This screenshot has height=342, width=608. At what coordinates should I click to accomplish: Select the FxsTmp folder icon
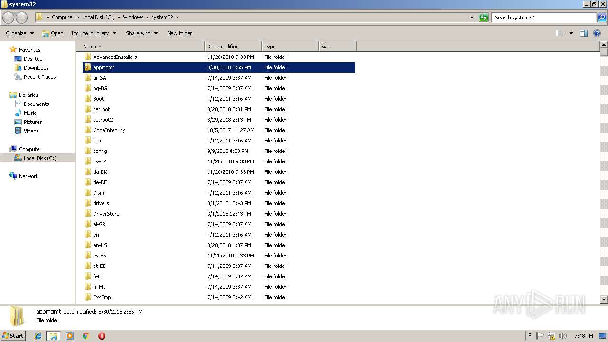88,297
